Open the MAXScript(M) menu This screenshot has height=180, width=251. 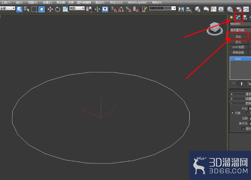click(x=137, y=2)
